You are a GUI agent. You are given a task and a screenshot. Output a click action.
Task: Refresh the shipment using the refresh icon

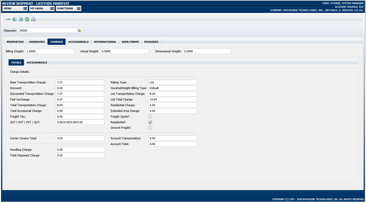pyautogui.click(x=27, y=19)
